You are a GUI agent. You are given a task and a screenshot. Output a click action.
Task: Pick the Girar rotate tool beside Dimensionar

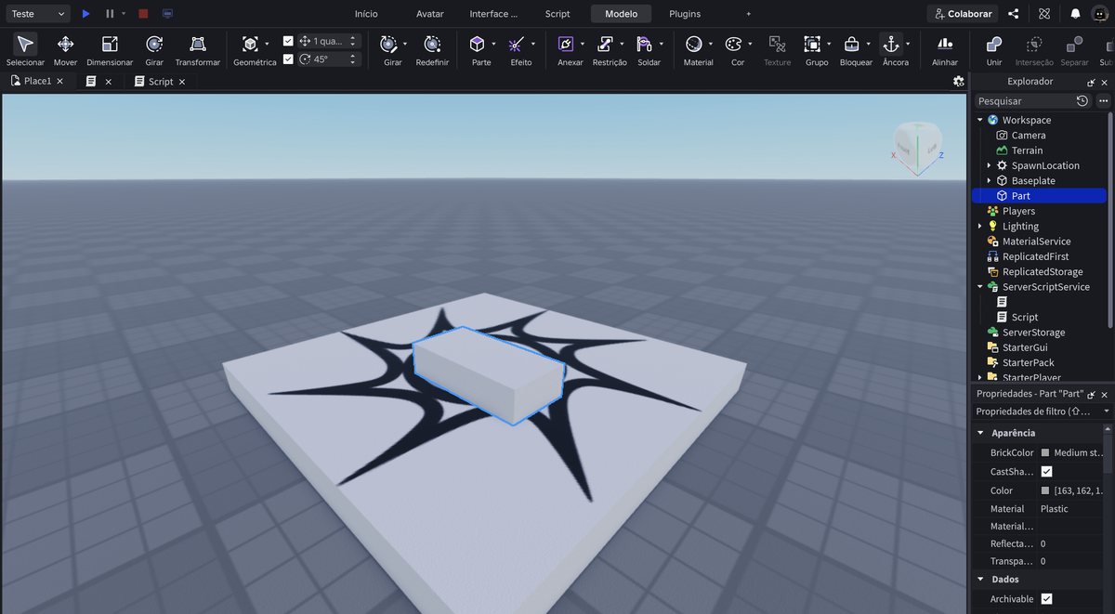pyautogui.click(x=154, y=45)
